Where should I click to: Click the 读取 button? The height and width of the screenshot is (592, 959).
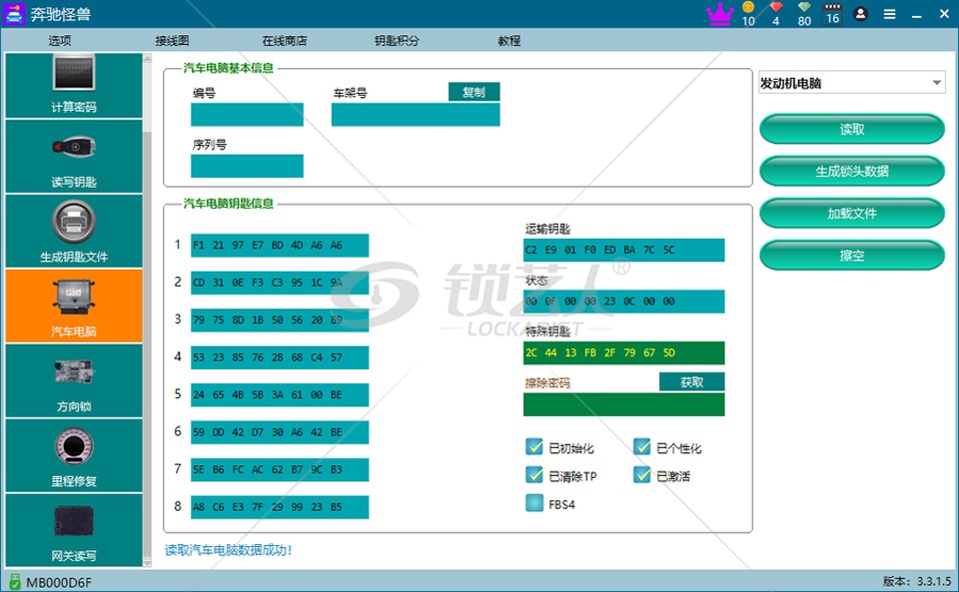(x=852, y=129)
